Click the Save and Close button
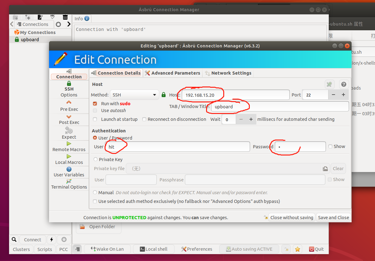This screenshot has width=375, height=261. 333,217
